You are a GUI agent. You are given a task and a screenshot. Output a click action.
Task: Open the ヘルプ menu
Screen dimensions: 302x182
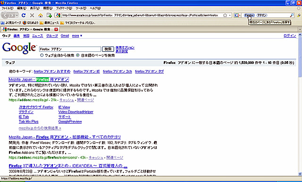tap(95, 8)
